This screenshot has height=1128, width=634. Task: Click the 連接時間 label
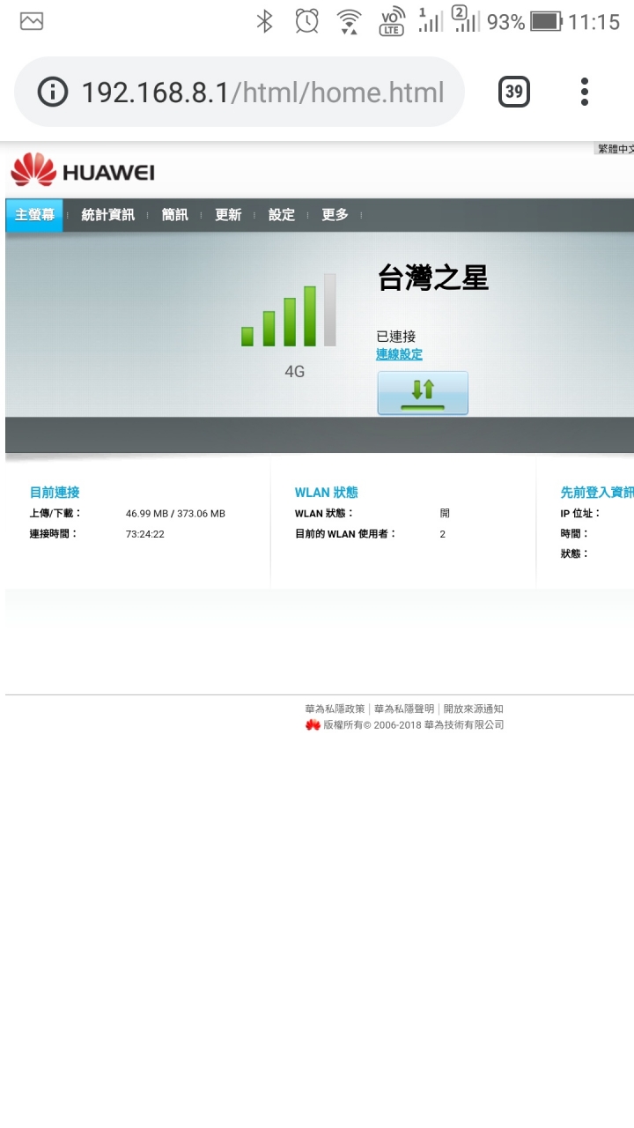pyautogui.click(x=54, y=534)
